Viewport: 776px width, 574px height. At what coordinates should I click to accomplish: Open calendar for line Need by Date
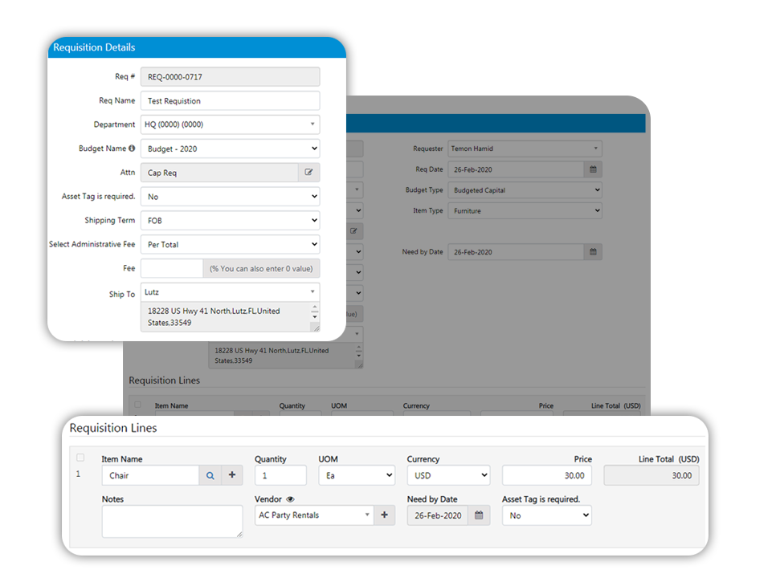[478, 515]
